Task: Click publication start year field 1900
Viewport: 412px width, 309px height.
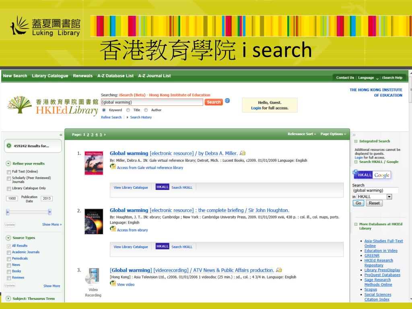Action: 12,198
